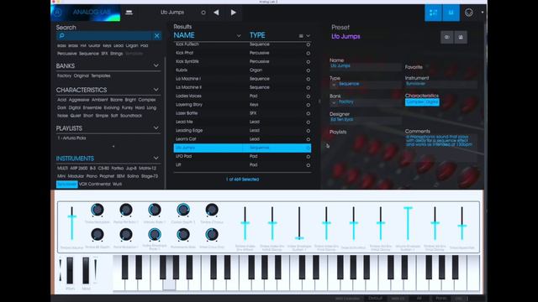Click the highlighted Complex Digital characteristics tag

pyautogui.click(x=422, y=102)
